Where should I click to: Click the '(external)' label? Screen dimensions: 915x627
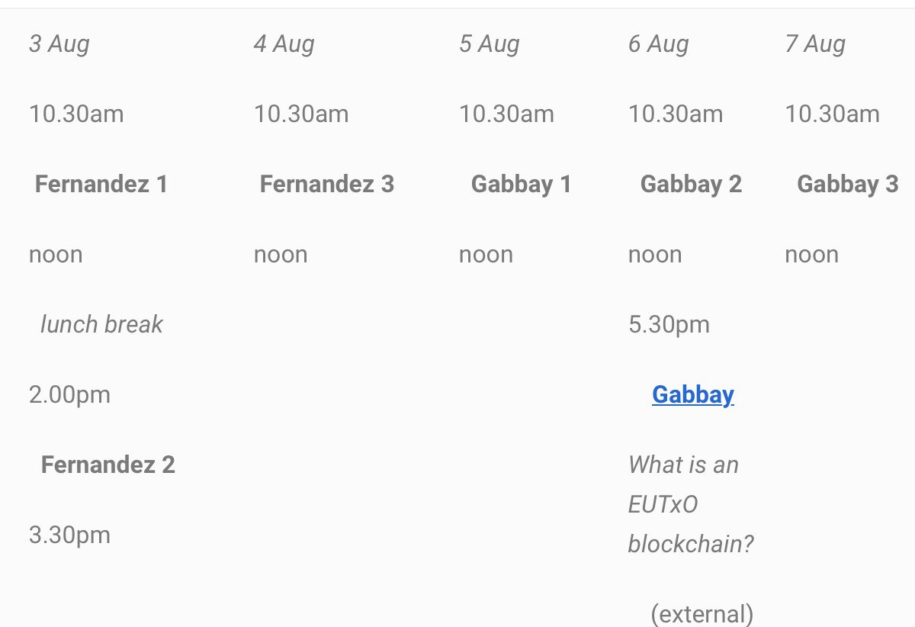pos(702,614)
